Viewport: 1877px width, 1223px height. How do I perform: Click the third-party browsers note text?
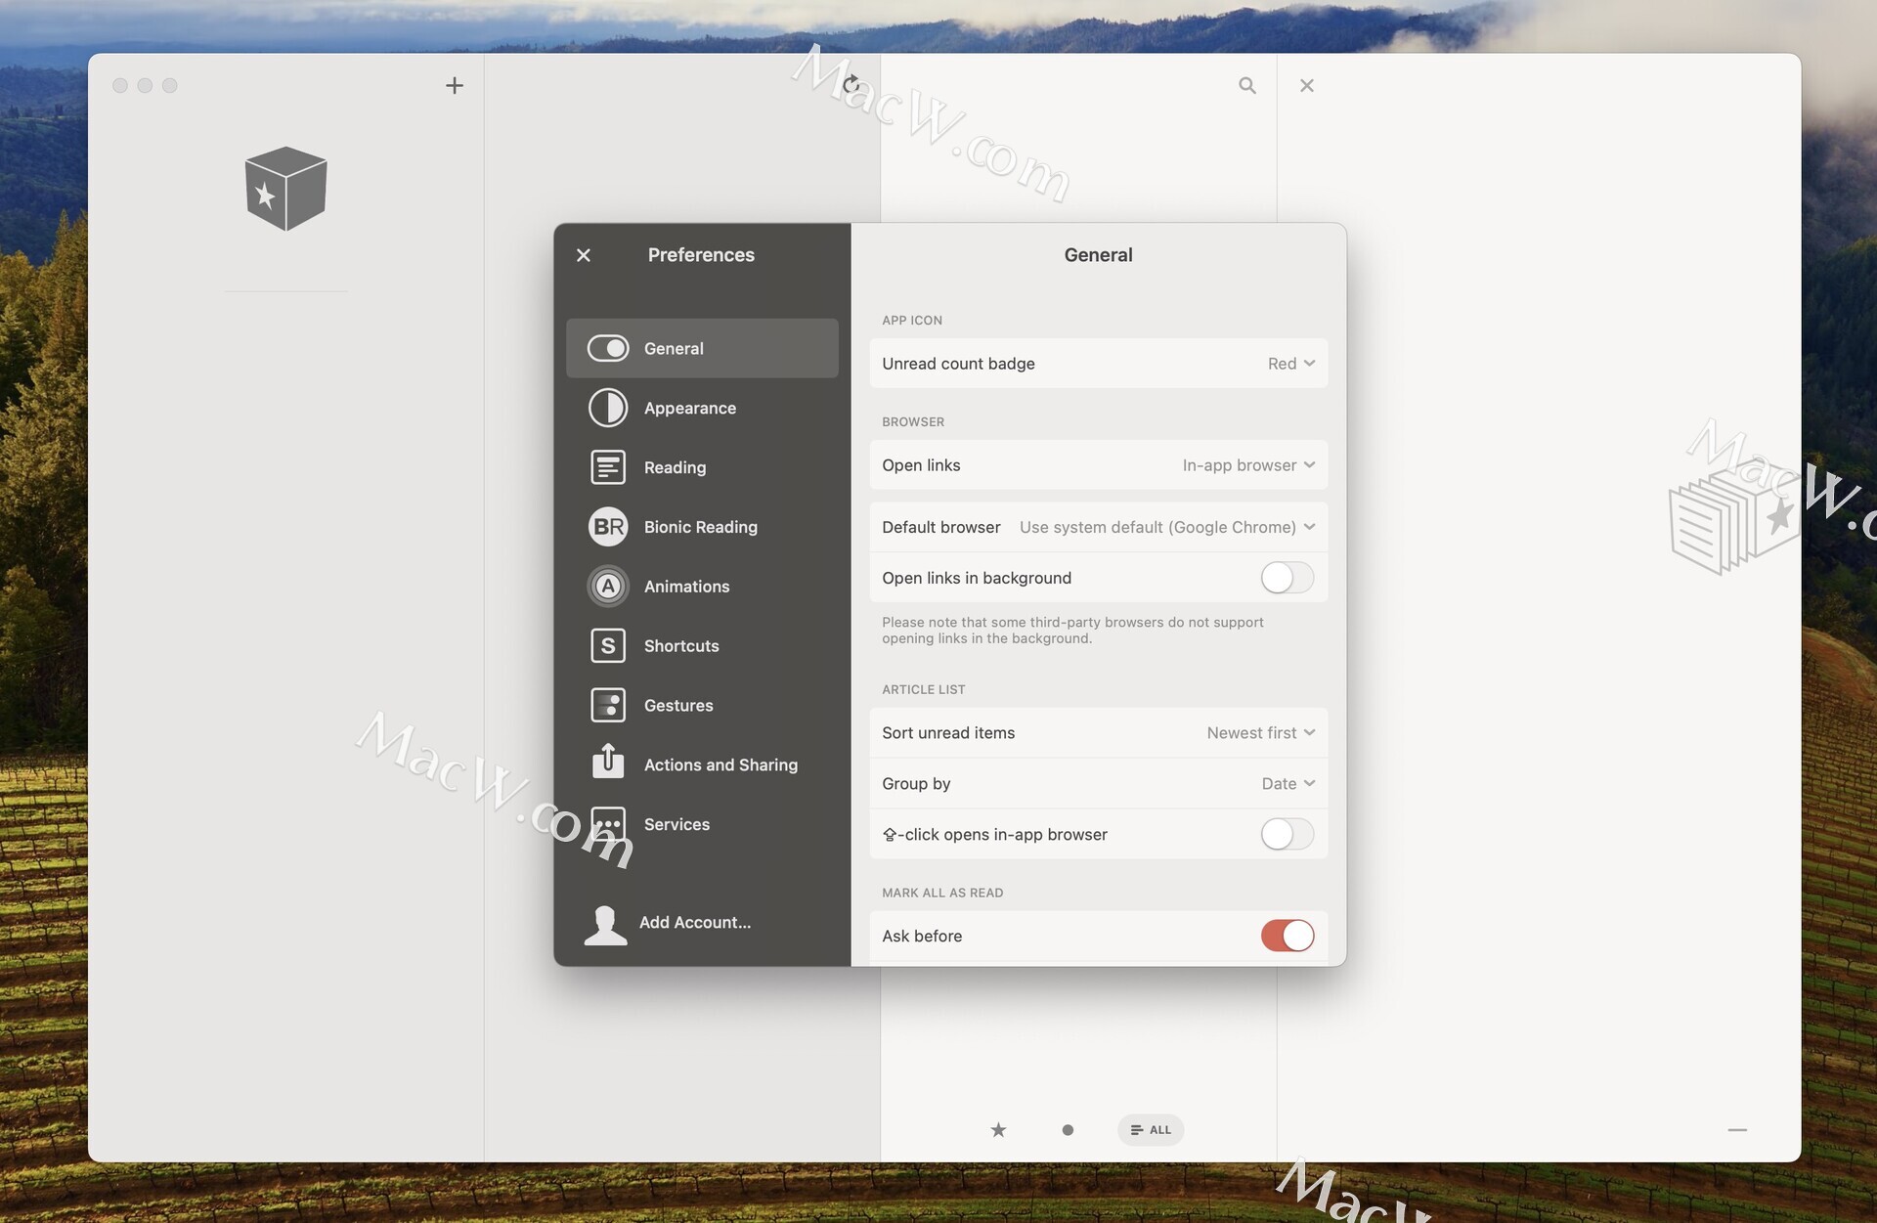click(x=1072, y=631)
